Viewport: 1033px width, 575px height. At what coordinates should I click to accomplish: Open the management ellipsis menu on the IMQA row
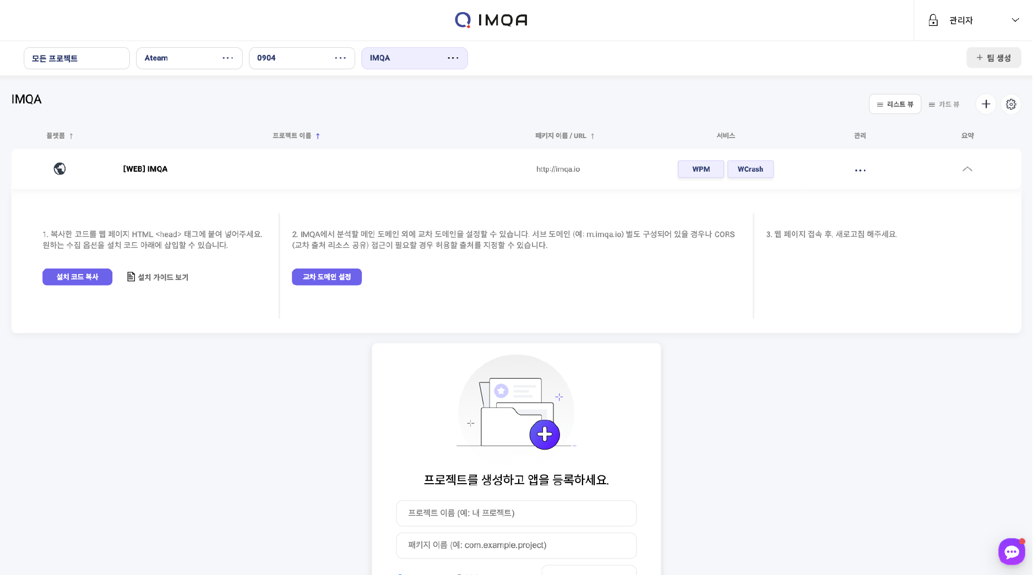[x=860, y=171]
